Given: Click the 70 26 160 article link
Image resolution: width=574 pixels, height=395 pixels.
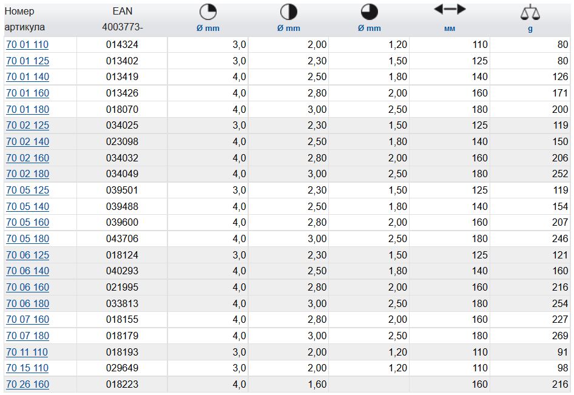Looking at the screenshot, I should coord(27,385).
